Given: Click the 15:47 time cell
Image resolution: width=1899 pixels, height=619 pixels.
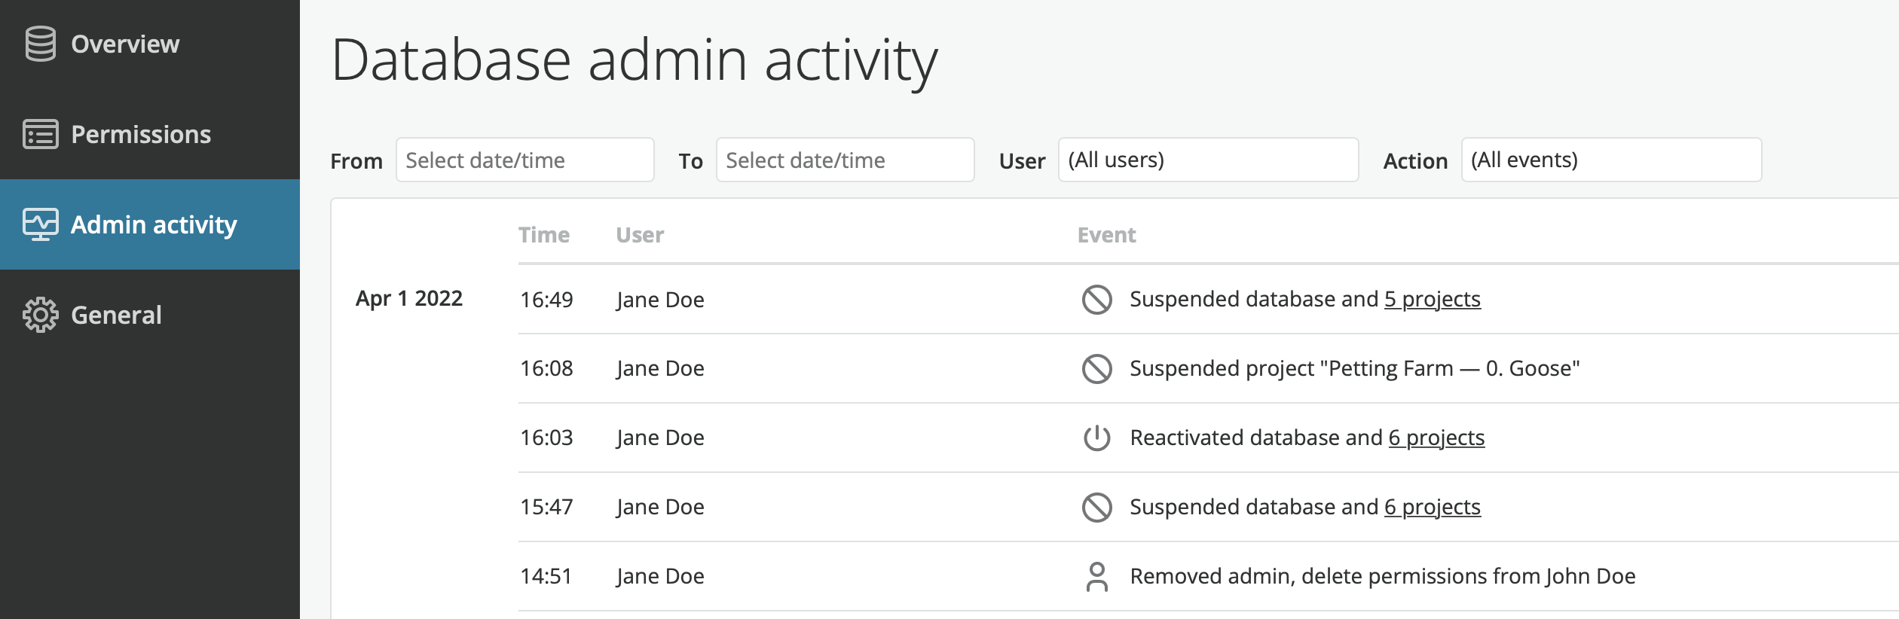Looking at the screenshot, I should (546, 507).
